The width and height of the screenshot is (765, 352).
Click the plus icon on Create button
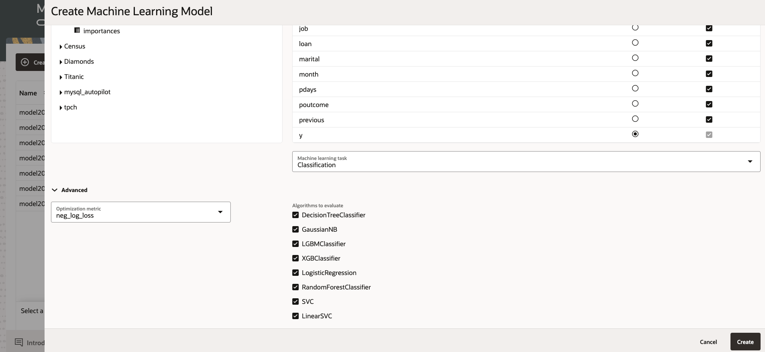[x=25, y=62]
